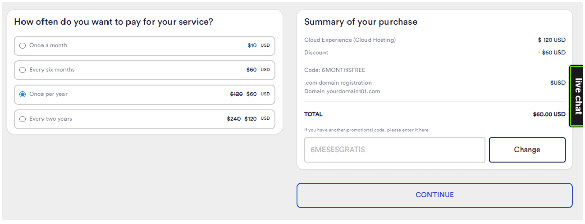Screen dimensions: 585x224
Task: Click the "Every two years" label text
Action: pos(51,119)
